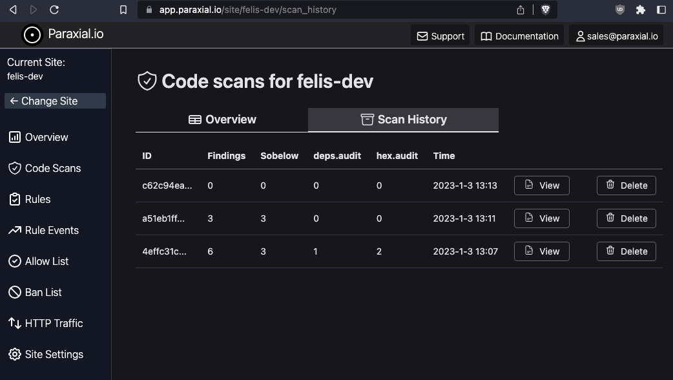Bookmark this page with the bookmark icon
The image size is (673, 380).
(x=123, y=10)
